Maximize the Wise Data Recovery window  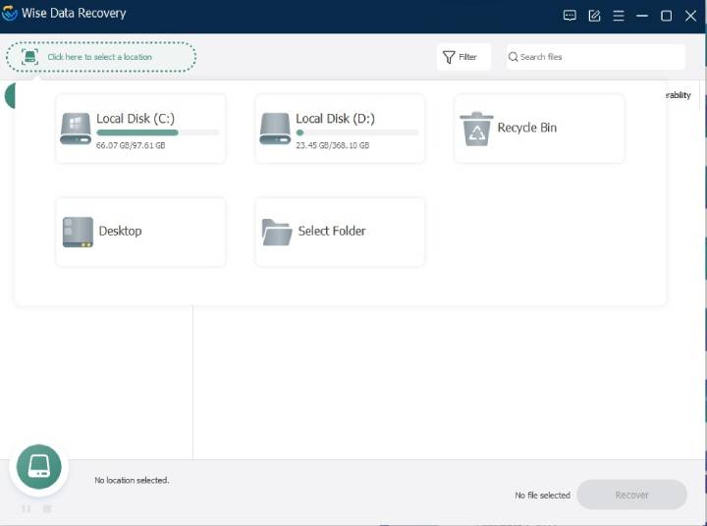[x=666, y=16]
